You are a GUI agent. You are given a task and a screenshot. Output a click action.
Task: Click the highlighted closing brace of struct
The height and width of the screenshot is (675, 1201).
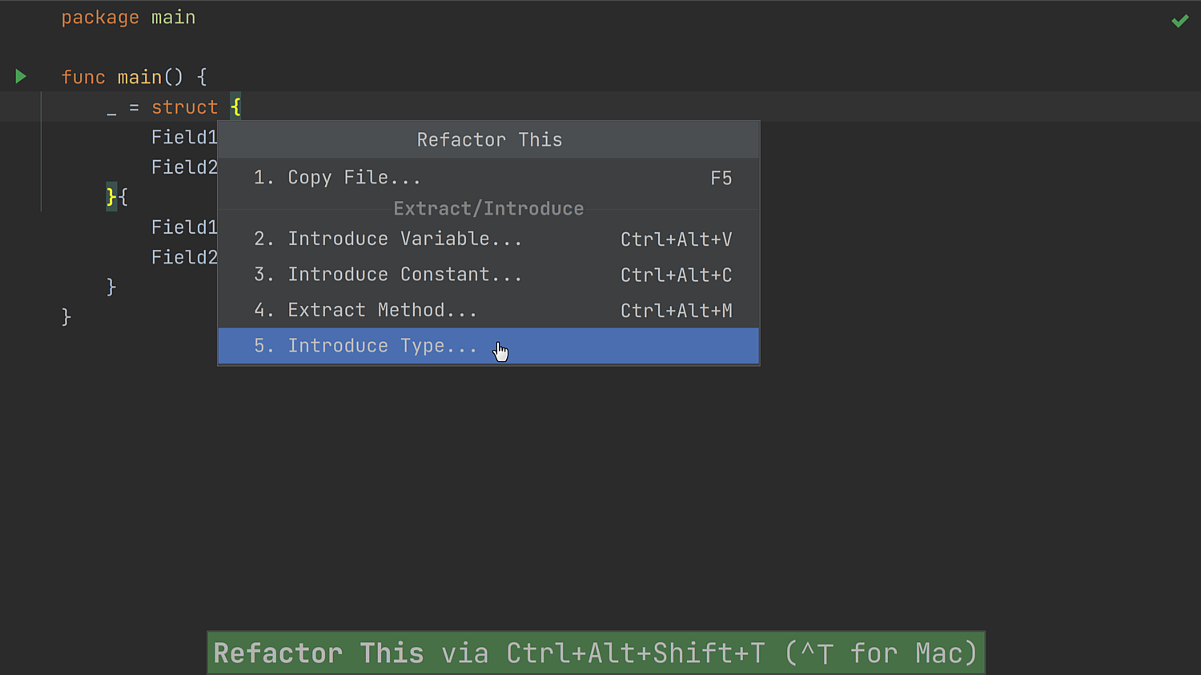coord(111,197)
